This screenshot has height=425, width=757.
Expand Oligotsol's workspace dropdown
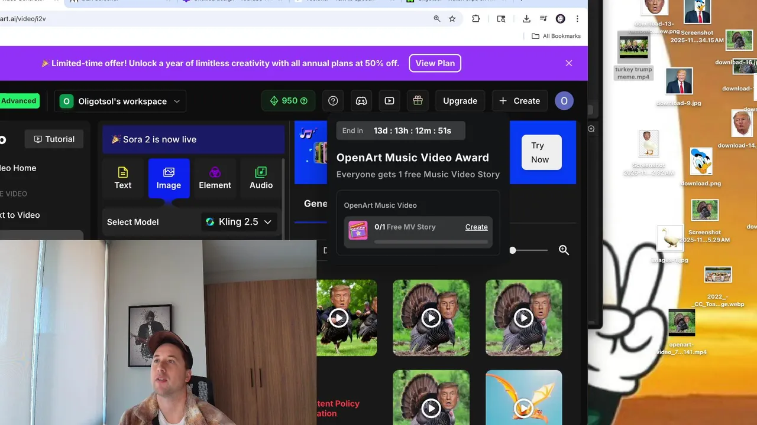click(120, 101)
